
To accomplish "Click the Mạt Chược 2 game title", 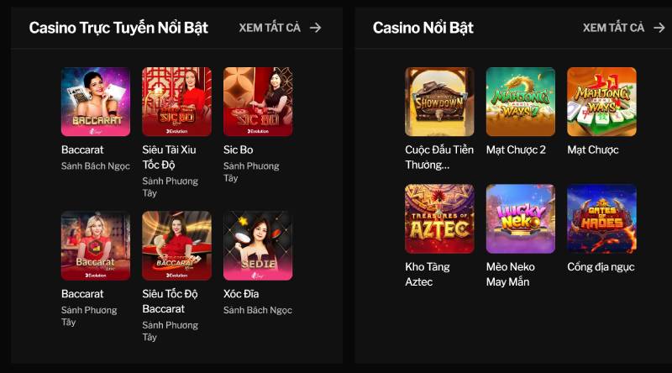I will pos(516,150).
